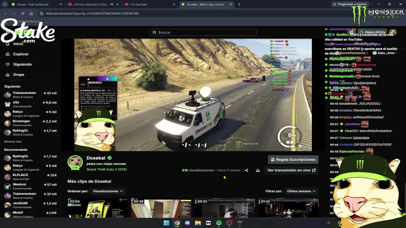Go back with the browser back arrow

pyautogui.click(x=5, y=13)
